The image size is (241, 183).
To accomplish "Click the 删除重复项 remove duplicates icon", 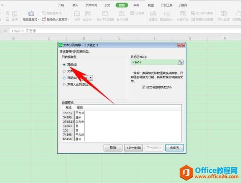I will [44, 13].
